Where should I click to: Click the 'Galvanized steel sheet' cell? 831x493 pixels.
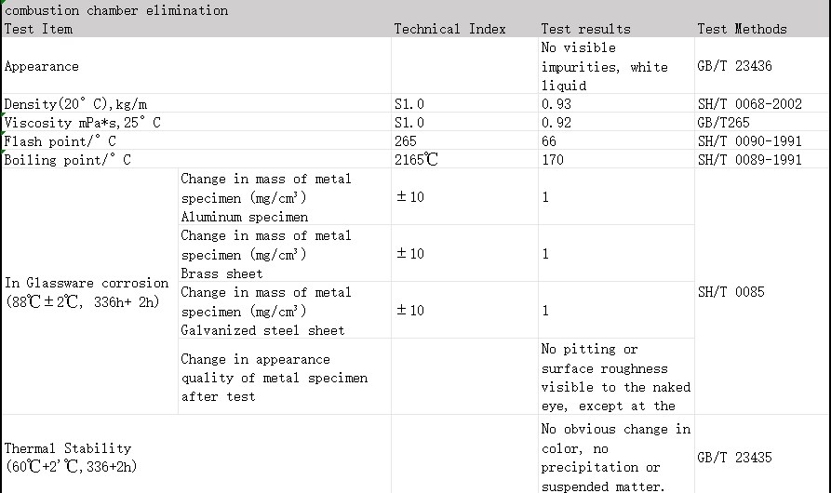pyautogui.click(x=266, y=311)
